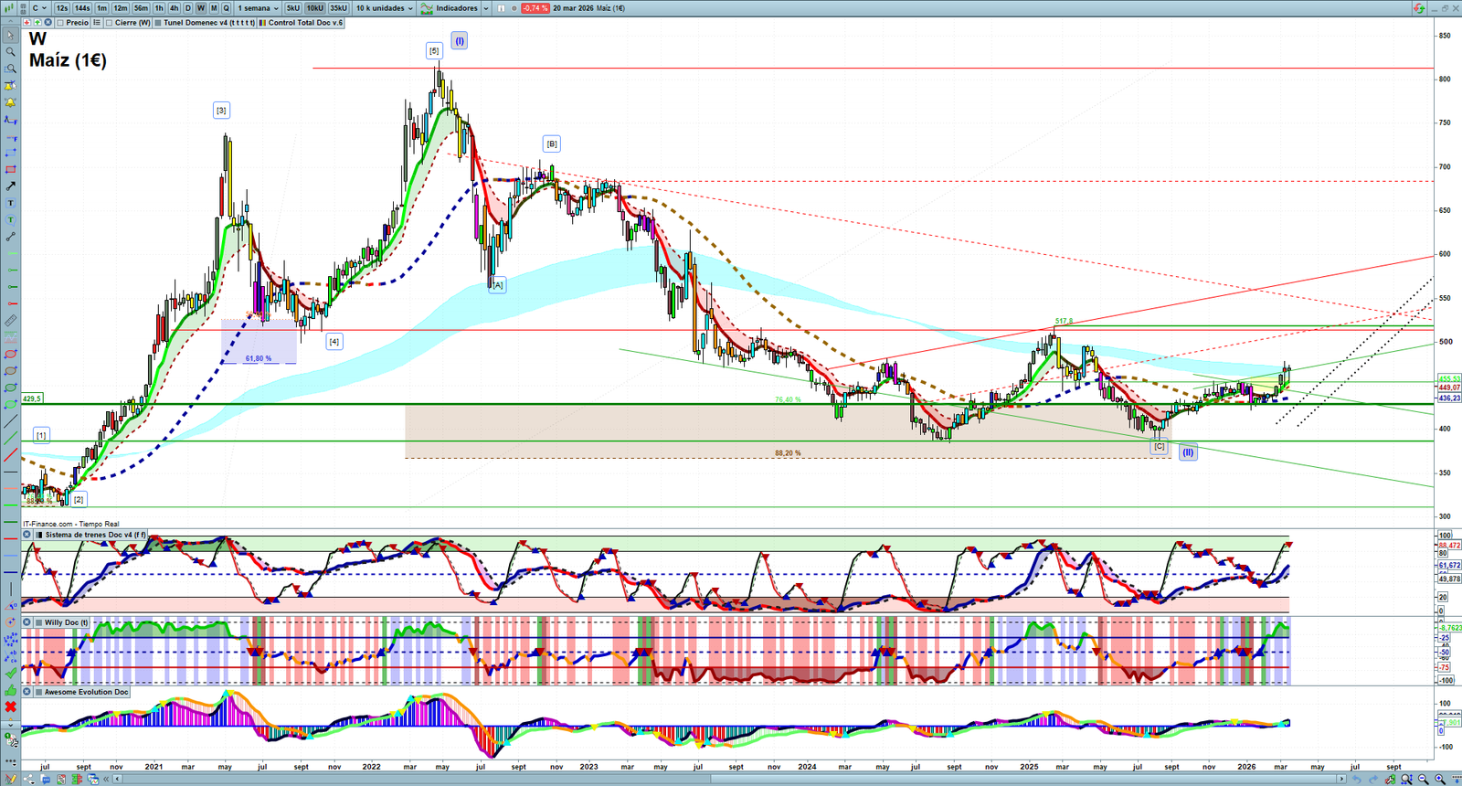
Task: Switch to the 1h timeframe
Action: (x=159, y=8)
